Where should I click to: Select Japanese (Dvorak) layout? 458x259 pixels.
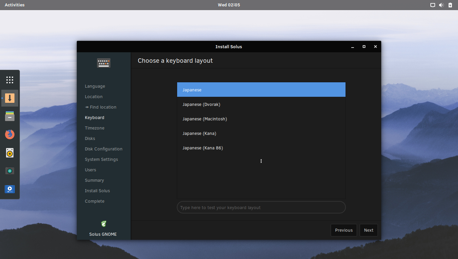point(261,105)
